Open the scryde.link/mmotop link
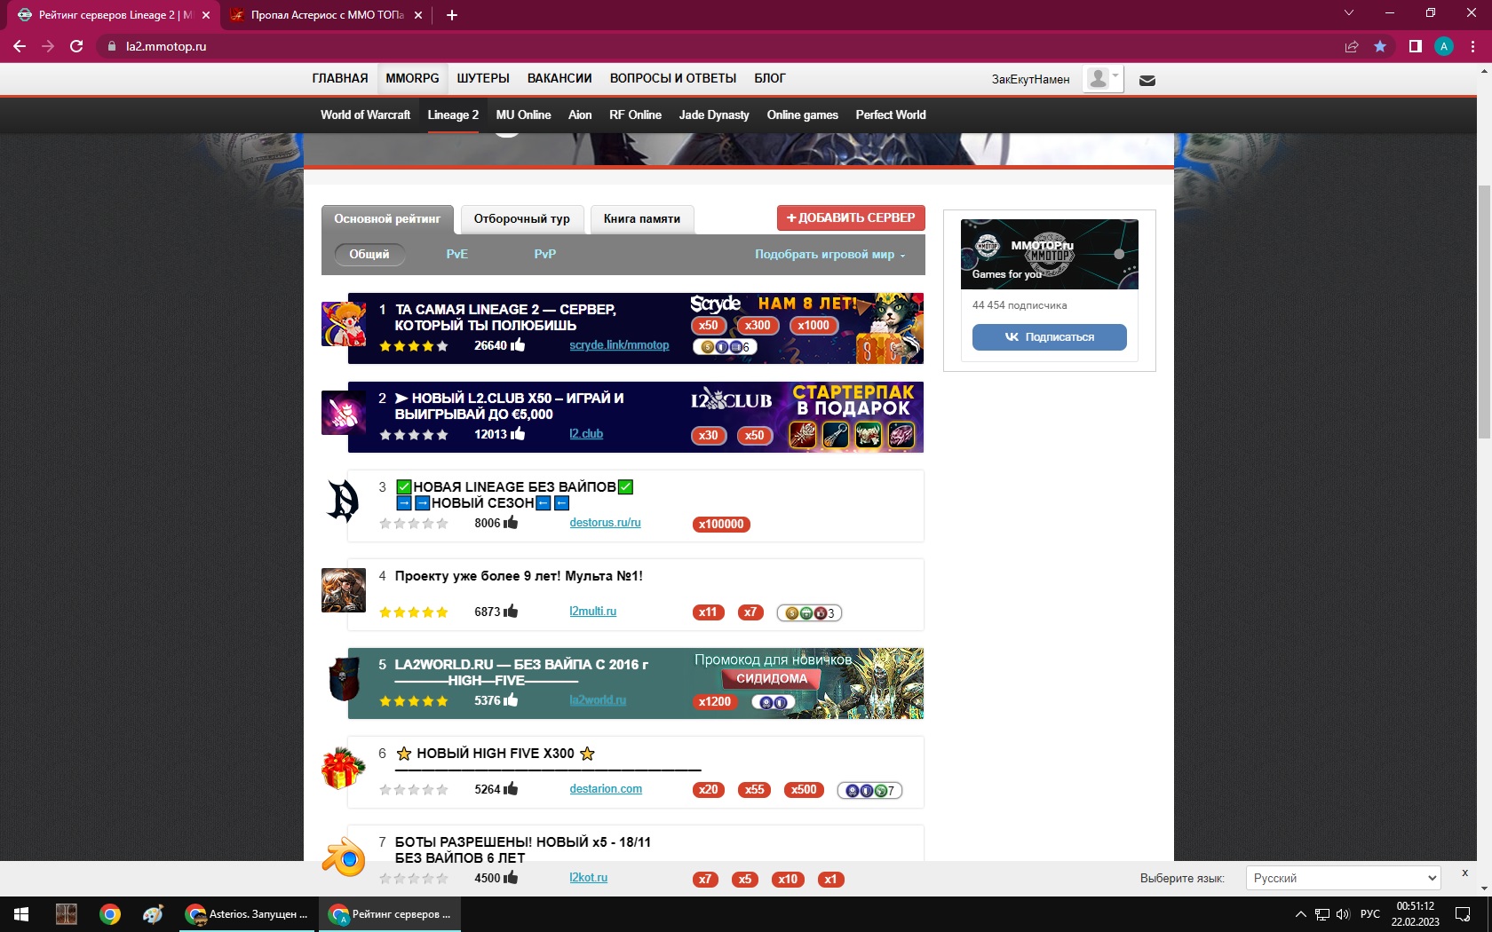1492x932 pixels. (x=619, y=345)
